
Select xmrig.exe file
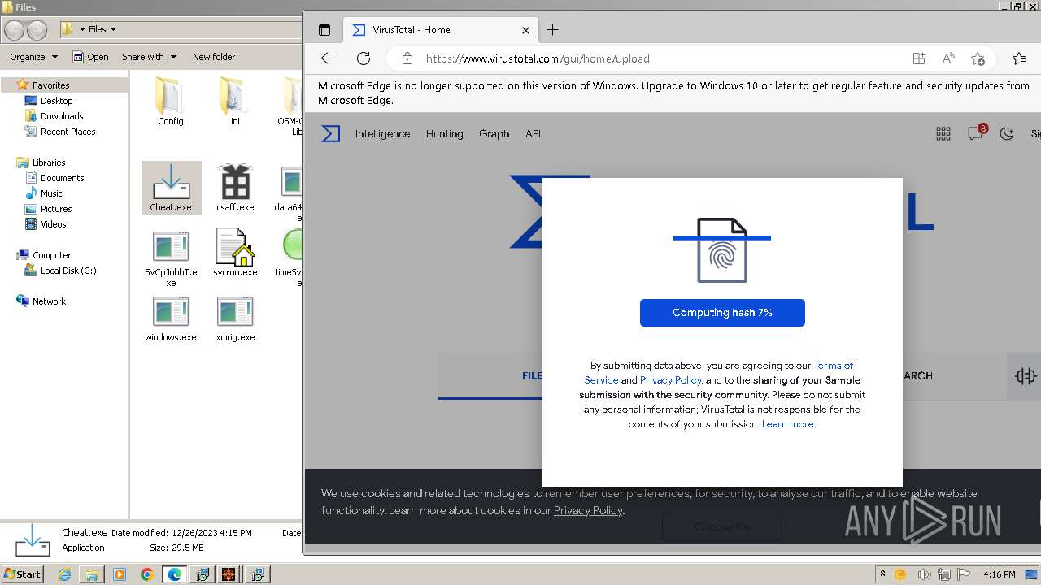(x=235, y=318)
